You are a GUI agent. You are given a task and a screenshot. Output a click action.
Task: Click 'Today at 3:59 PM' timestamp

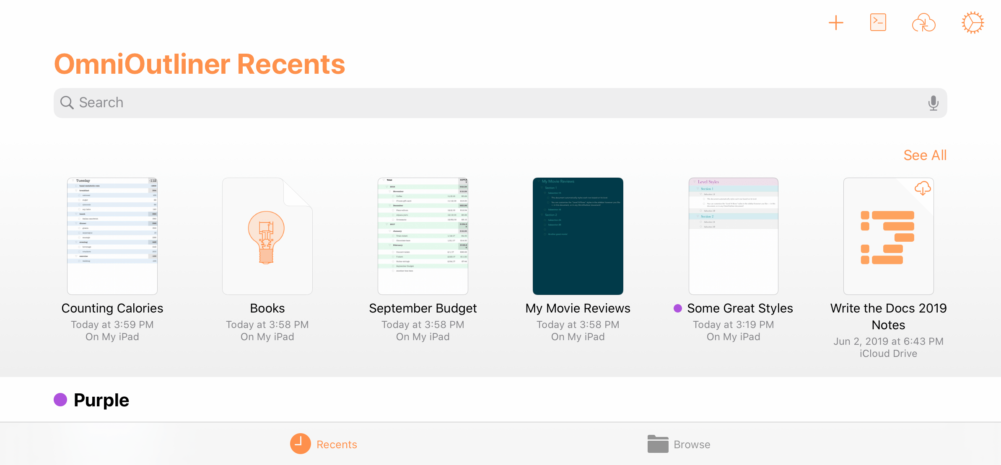click(x=112, y=325)
